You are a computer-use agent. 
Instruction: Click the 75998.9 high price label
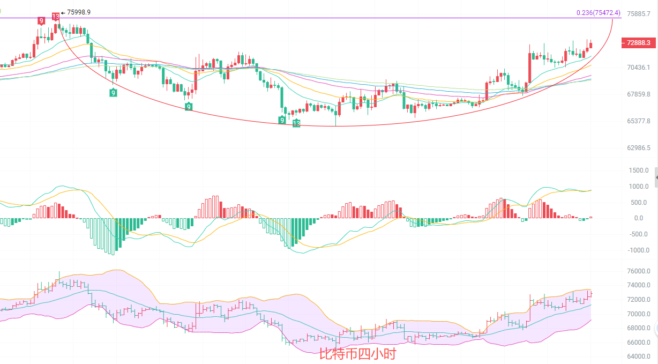(79, 12)
